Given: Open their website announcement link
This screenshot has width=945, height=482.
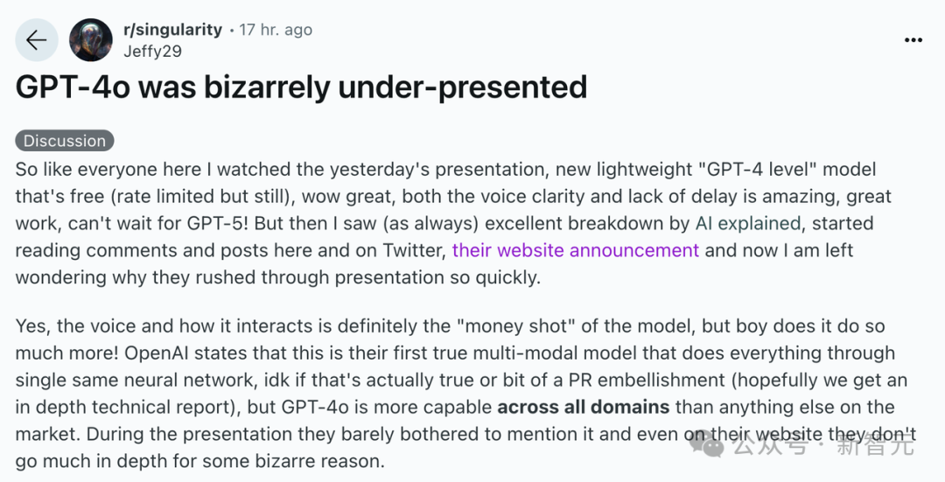Looking at the screenshot, I should point(576,250).
